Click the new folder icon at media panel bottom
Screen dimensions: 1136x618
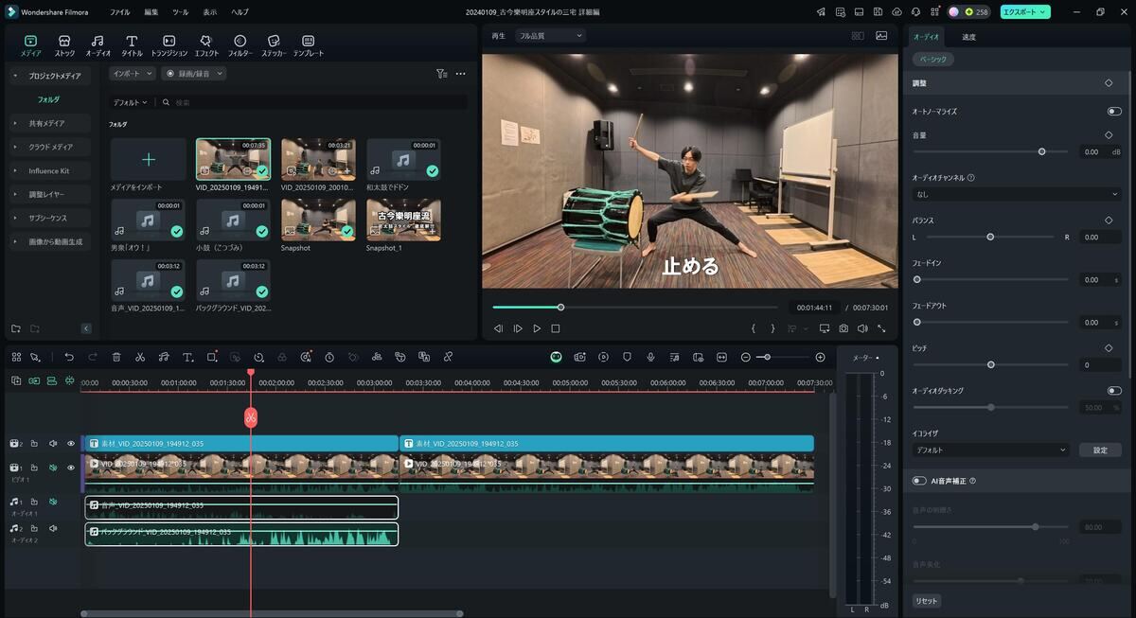coord(16,328)
